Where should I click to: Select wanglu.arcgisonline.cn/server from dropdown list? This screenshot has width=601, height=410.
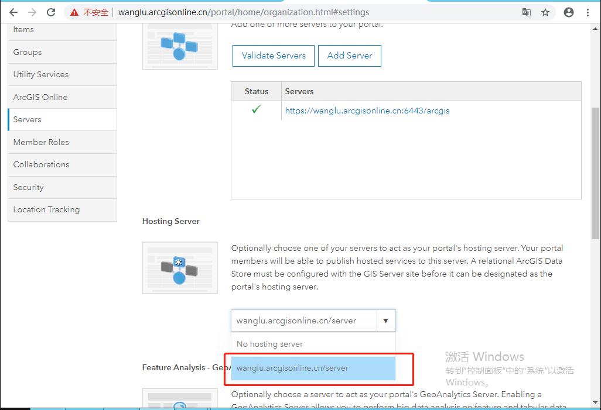tap(313, 368)
